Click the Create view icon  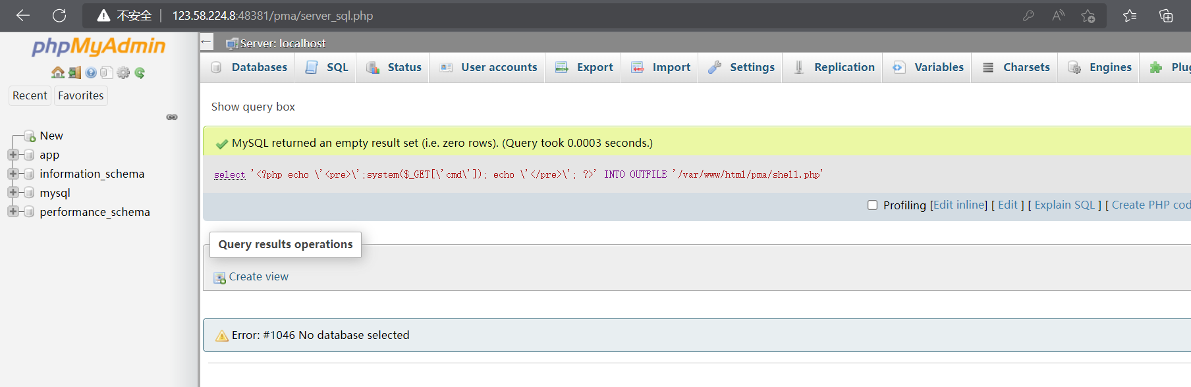(219, 278)
